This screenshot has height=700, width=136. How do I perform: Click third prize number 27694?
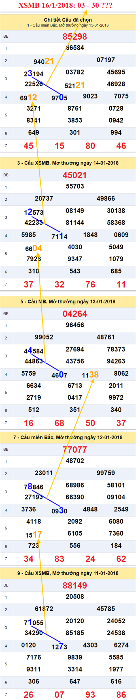75,349
